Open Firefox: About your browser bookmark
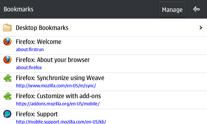 pyautogui.click(x=53, y=60)
